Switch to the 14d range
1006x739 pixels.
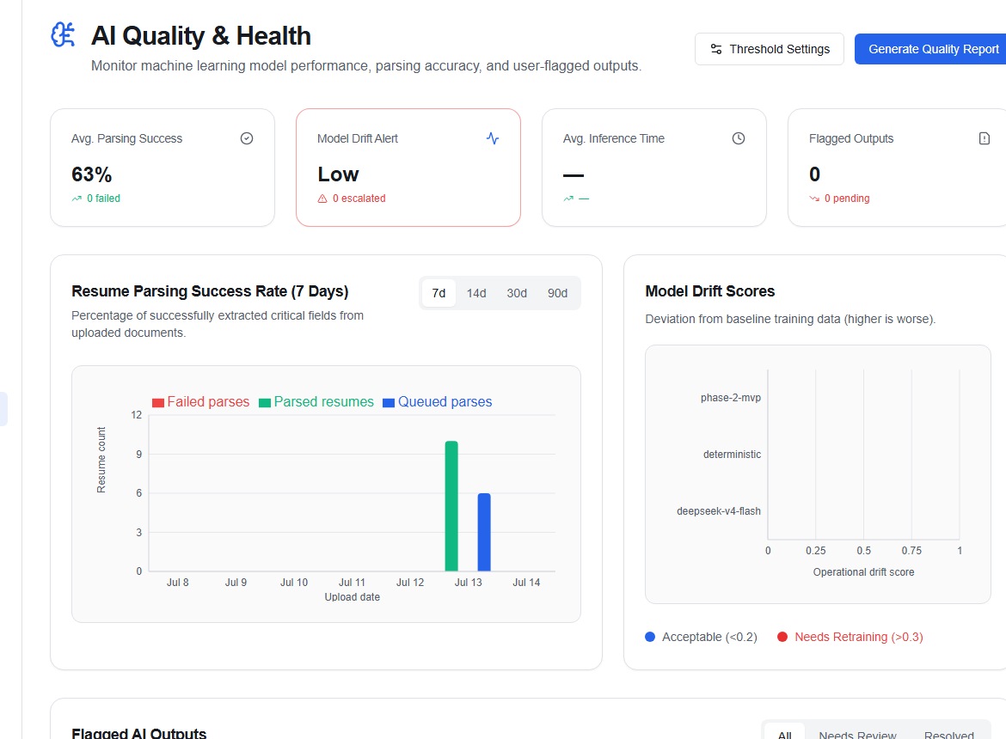(476, 293)
